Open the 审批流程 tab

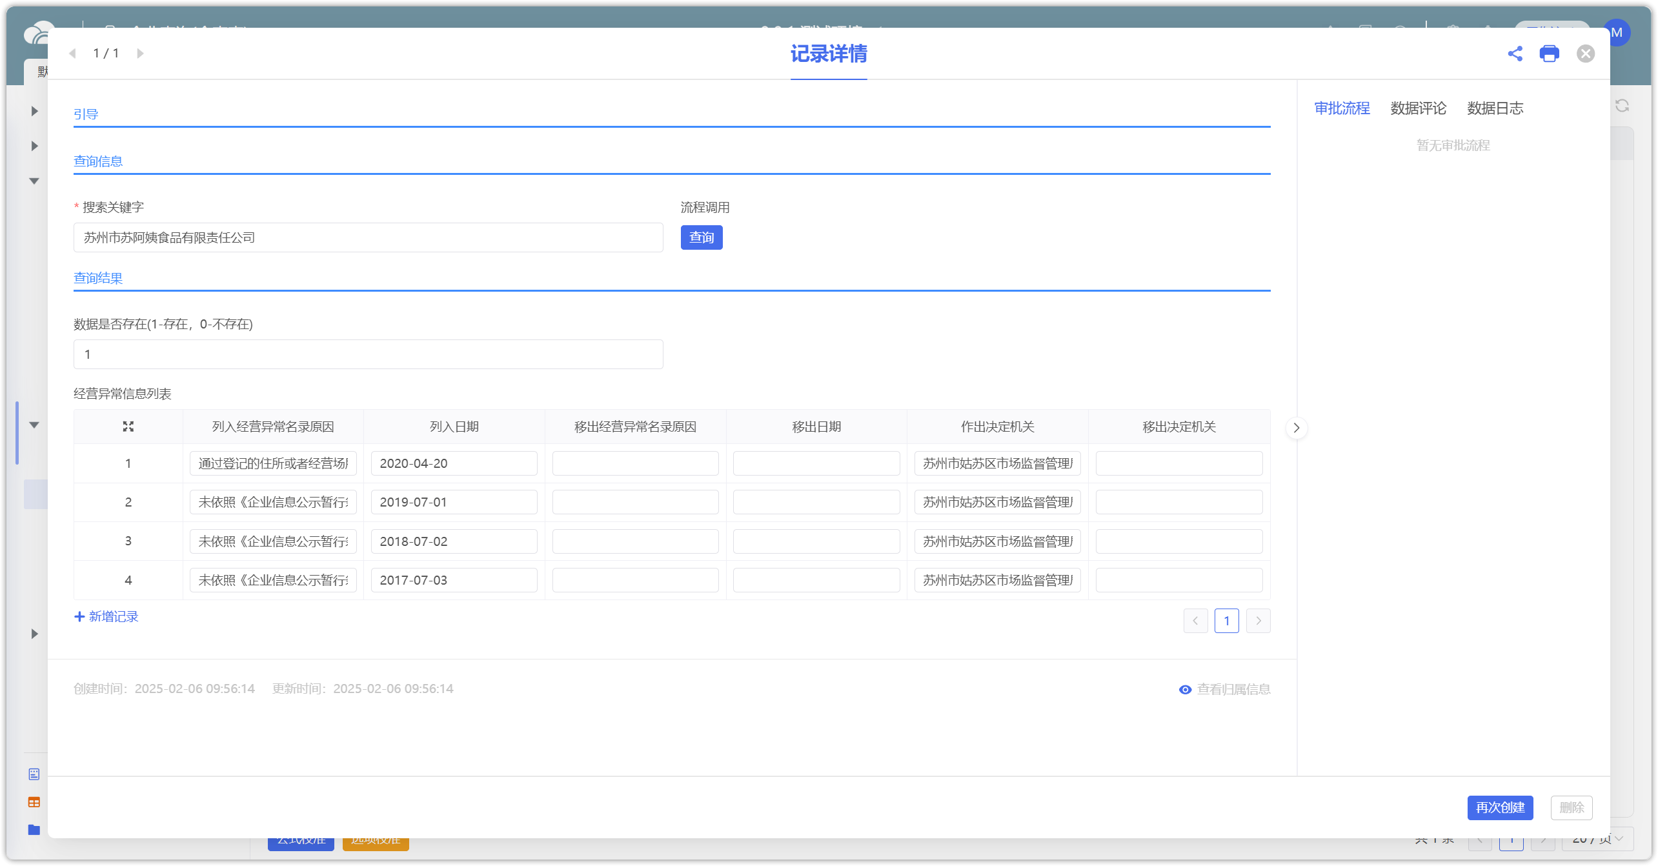point(1342,108)
